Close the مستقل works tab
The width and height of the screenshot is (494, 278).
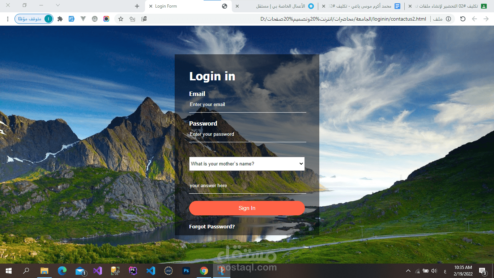point(237,6)
